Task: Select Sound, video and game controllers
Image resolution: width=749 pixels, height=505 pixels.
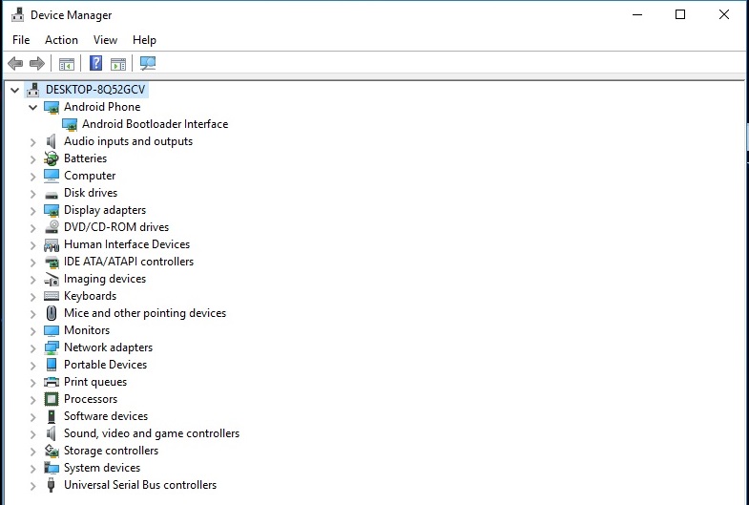Action: pyautogui.click(x=151, y=433)
